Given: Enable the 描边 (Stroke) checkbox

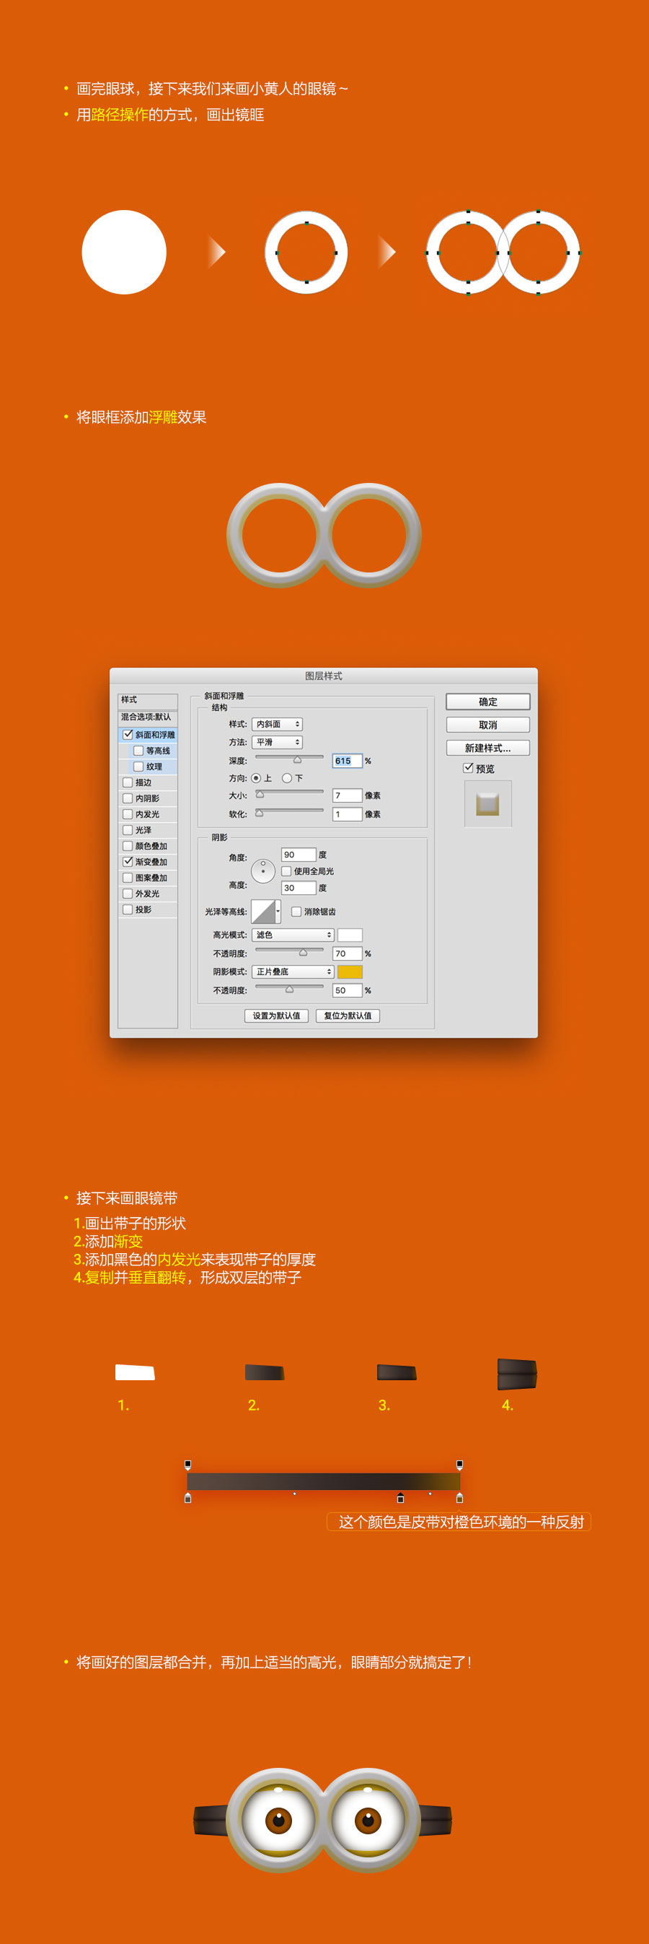Looking at the screenshot, I should point(128,783).
